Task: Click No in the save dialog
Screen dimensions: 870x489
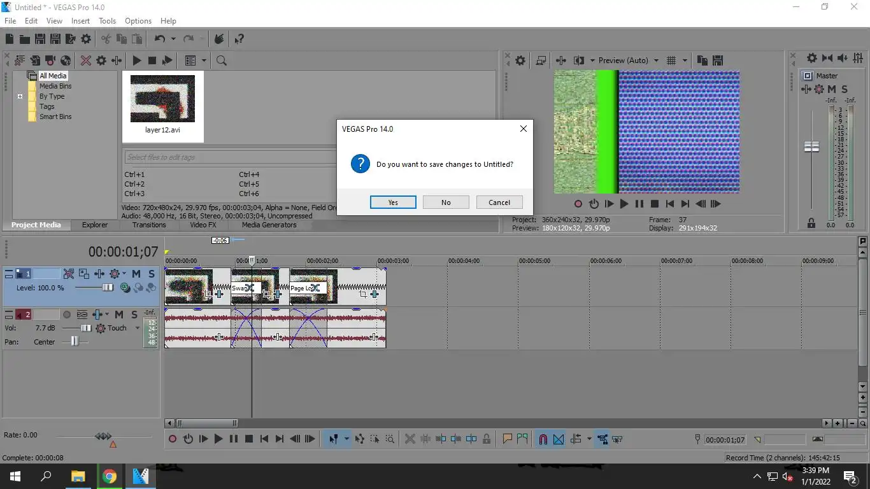Action: tap(446, 202)
